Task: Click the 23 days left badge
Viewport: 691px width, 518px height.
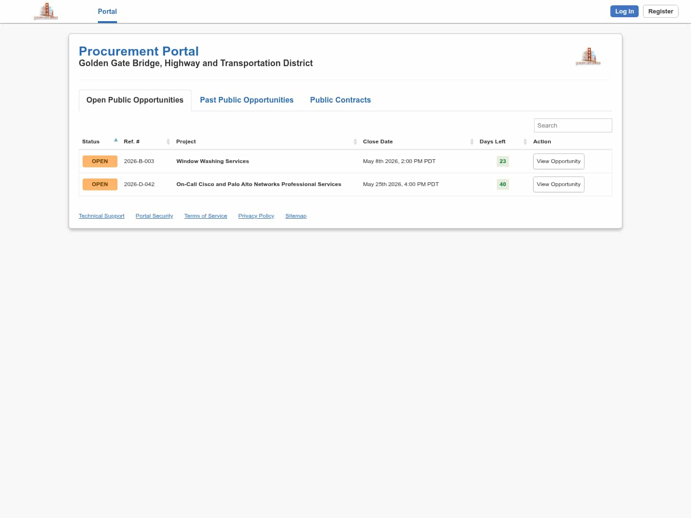Action: 502,161
